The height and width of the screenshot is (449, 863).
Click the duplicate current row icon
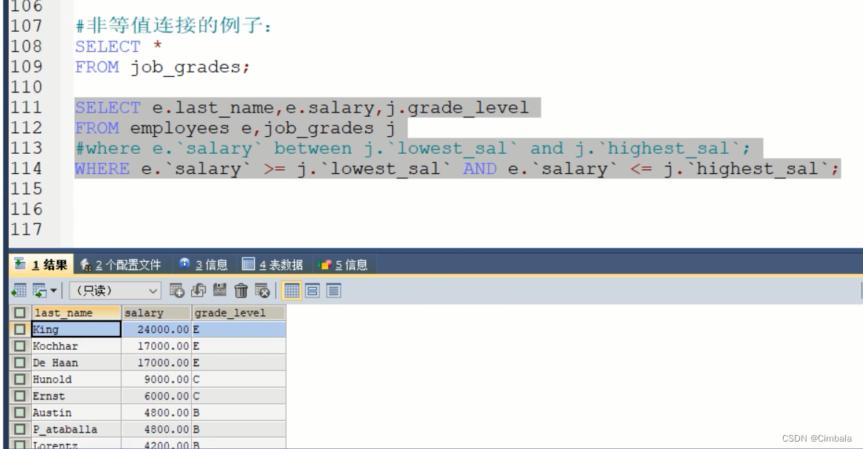coord(198,290)
